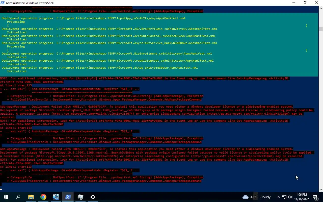
Task: Open the monitor-with-graph taskbar app
Action: [x=80, y=197]
